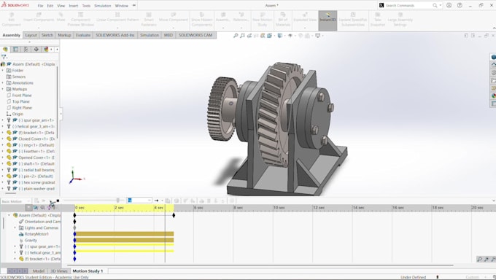
Task: Expand the Closed Cover<1> tree node
Action: click(x=2, y=139)
